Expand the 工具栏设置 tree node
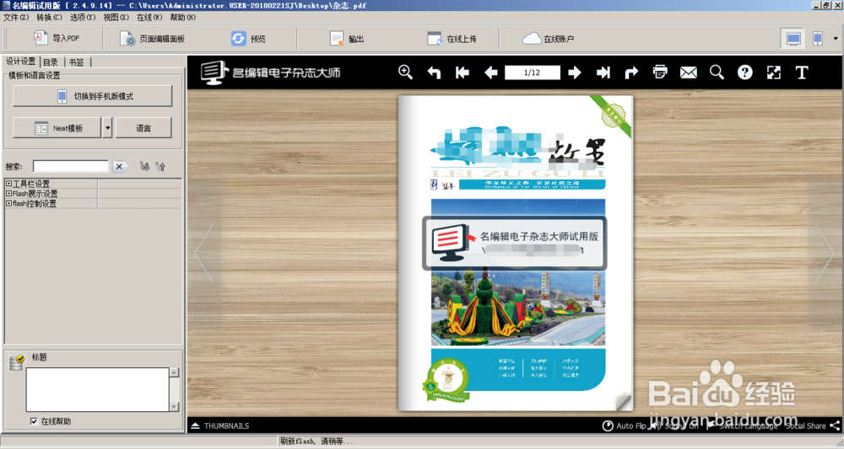Viewport: 844px width, 449px height. (x=8, y=184)
